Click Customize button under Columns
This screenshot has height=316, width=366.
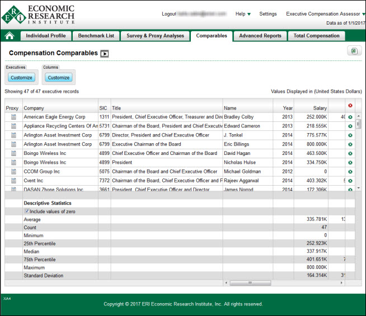pos(58,78)
